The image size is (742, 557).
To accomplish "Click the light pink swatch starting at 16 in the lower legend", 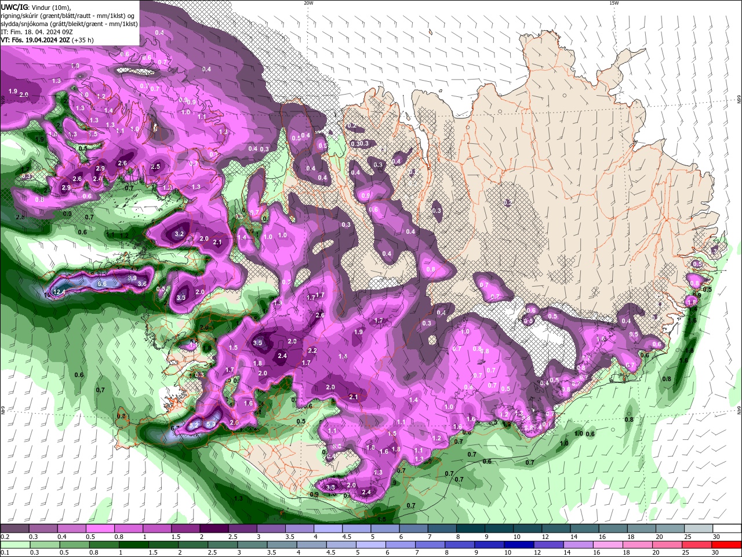I will point(609,545).
